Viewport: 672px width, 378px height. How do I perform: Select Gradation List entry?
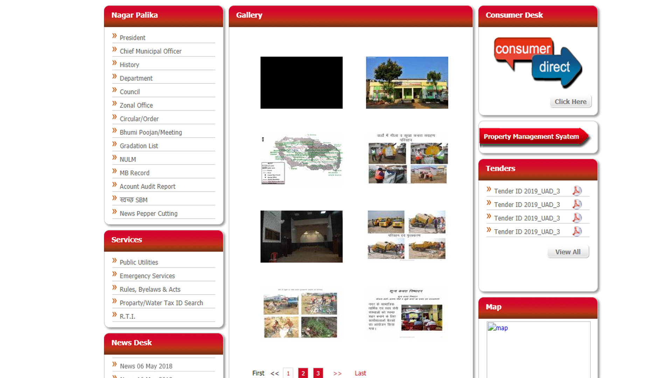point(139,146)
